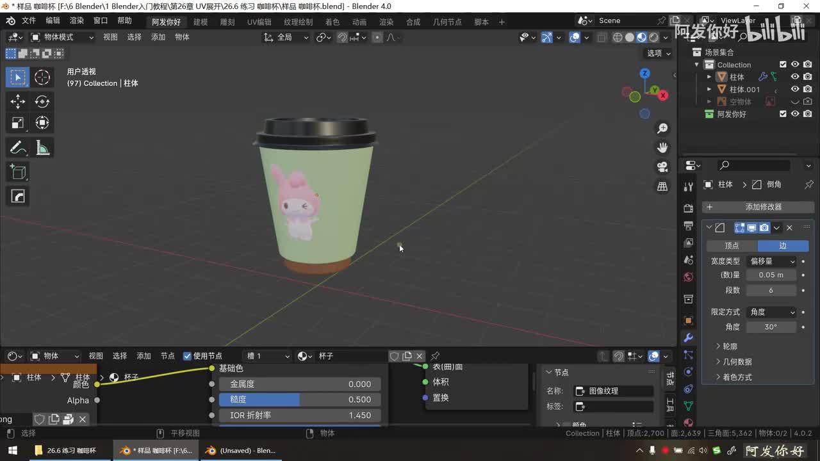Remove the bevel modifier with X
This screenshot has height=461, width=820.
789,228
